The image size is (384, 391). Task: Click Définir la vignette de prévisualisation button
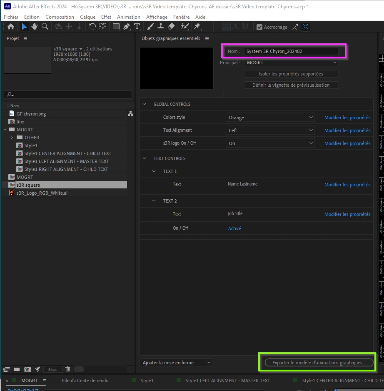[291, 85]
